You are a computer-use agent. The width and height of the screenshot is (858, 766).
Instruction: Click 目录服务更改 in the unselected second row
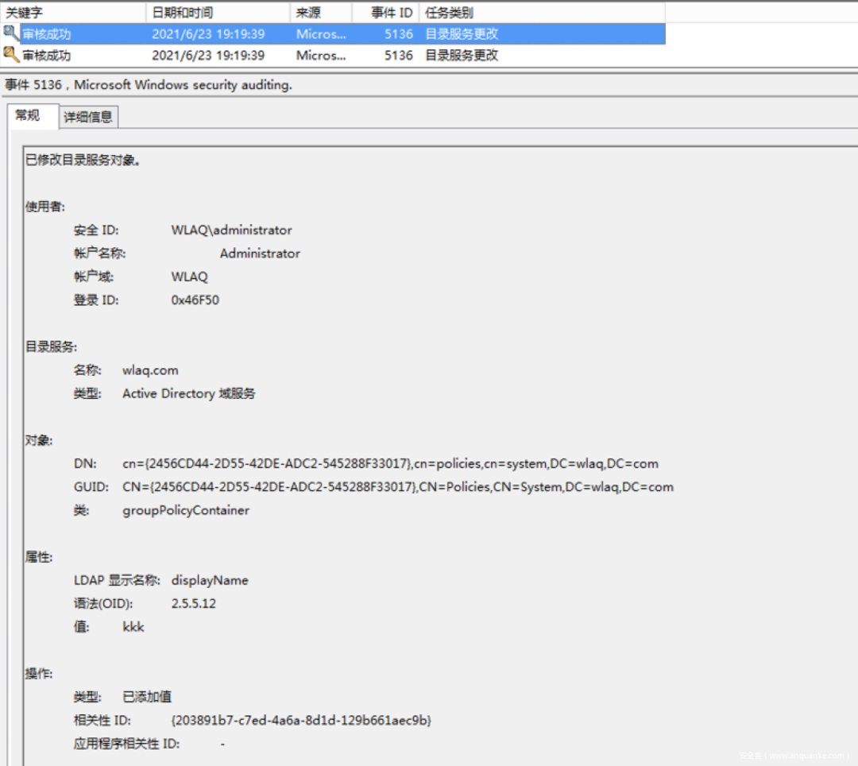pos(462,56)
